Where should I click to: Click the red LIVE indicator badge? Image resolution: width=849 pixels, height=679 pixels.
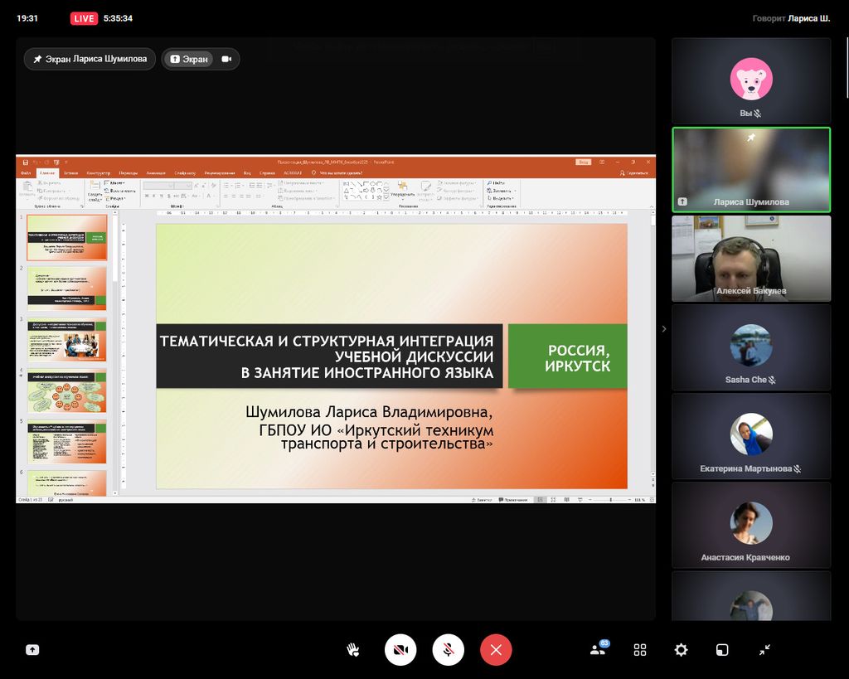[84, 18]
